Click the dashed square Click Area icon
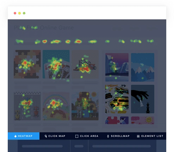Image resolution: width=174 pixels, height=152 pixels. [x=77, y=136]
